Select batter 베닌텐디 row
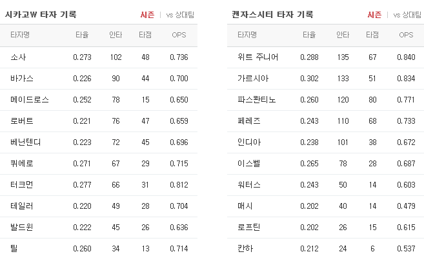This screenshot has width=424, height=263. pyautogui.click(x=99, y=142)
